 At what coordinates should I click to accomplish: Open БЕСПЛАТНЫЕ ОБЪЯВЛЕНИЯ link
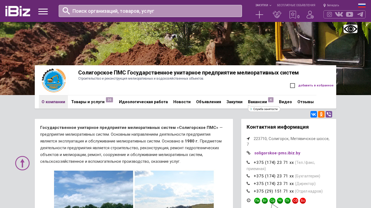click(x=296, y=5)
